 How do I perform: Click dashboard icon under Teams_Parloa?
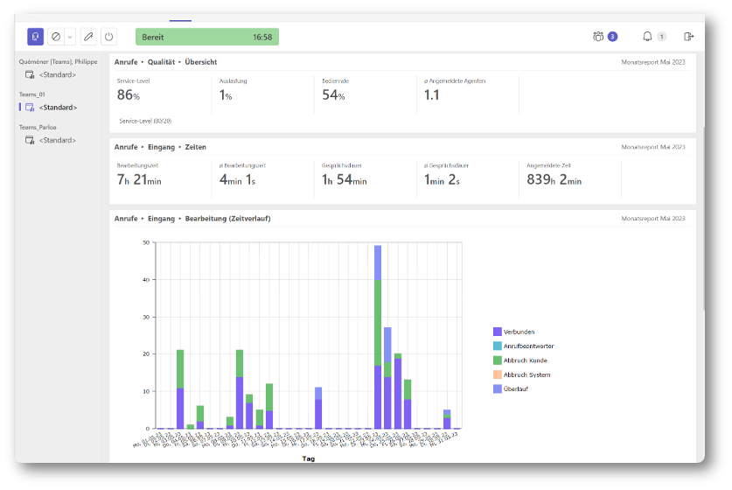pyautogui.click(x=30, y=140)
